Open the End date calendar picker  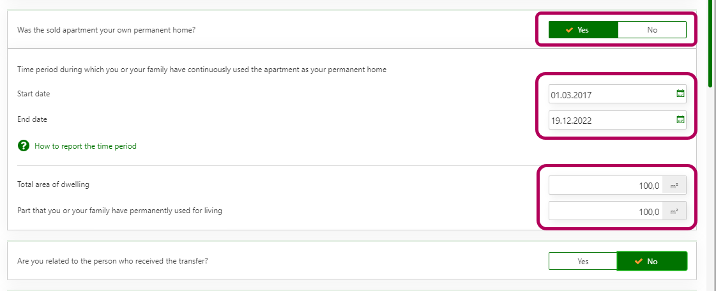point(680,119)
